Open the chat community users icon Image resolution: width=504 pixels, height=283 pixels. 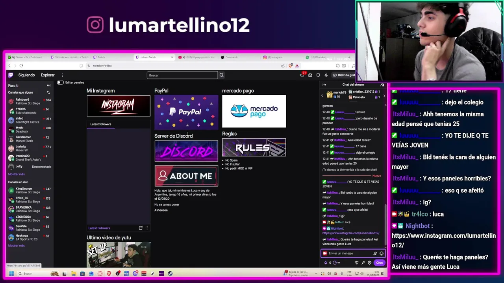pyautogui.click(x=382, y=85)
